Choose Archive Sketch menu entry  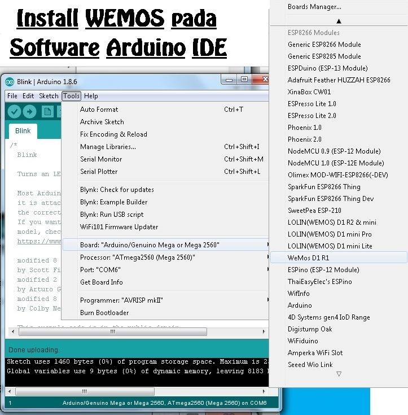[x=165, y=122]
